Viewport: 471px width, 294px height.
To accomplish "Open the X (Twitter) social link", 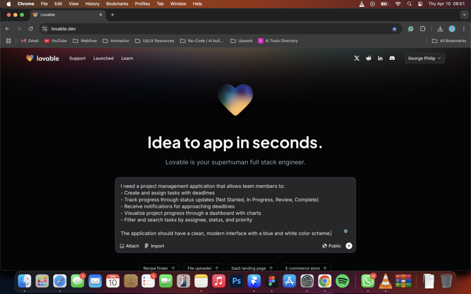I will 357,59.
